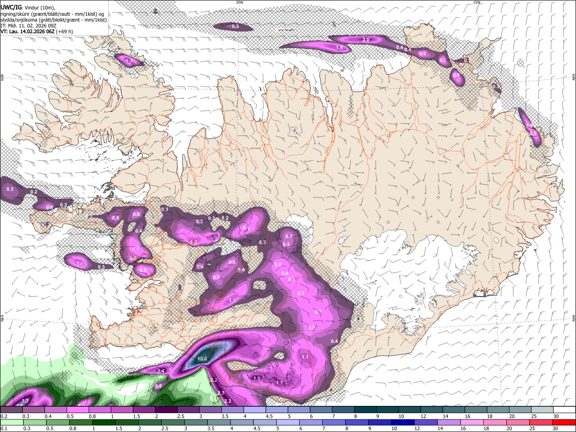Select the bright red rain legend swatch

click(x=563, y=422)
